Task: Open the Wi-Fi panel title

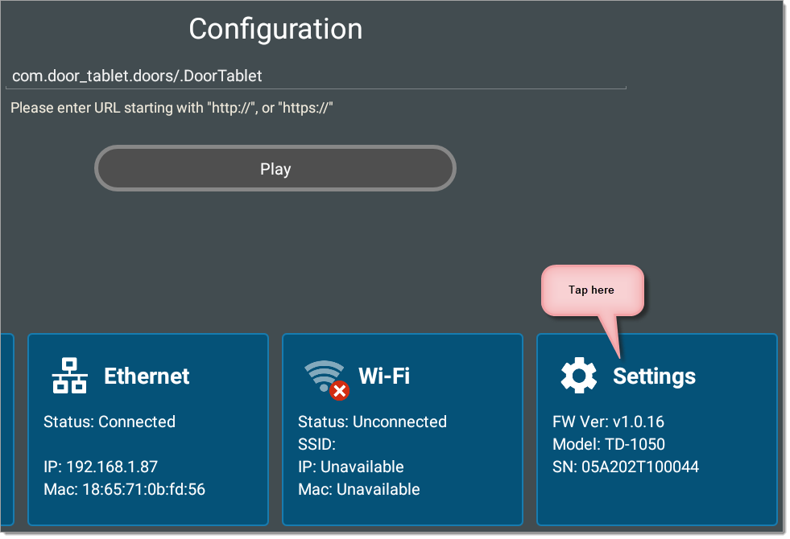Action: point(384,376)
